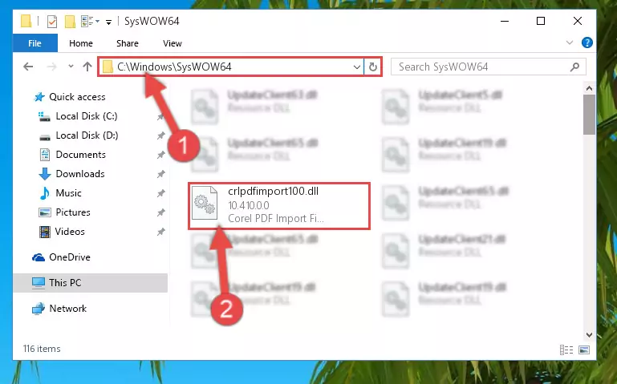Viewport: 617px width, 384px height.
Task: Click the pin icon beside Local Disk (C:)
Action: (x=160, y=117)
